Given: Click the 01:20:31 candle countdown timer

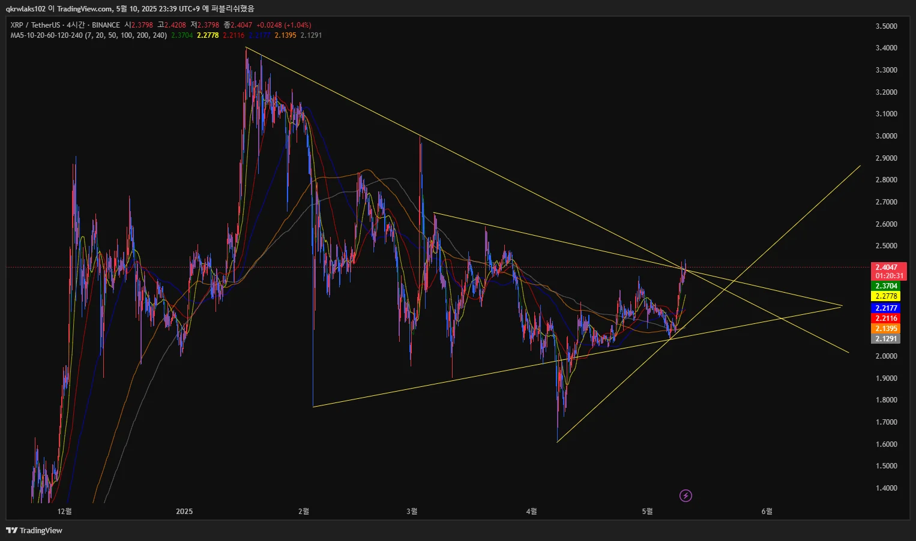Looking at the screenshot, I should click(x=889, y=276).
